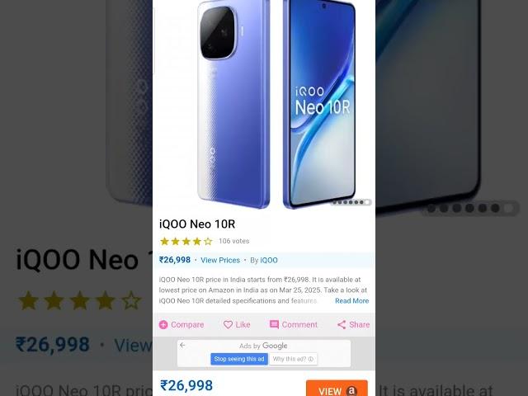Viewport: 528px width, 396px height.
Task: Click the info icon beside Why this ad
Action: click(x=311, y=359)
